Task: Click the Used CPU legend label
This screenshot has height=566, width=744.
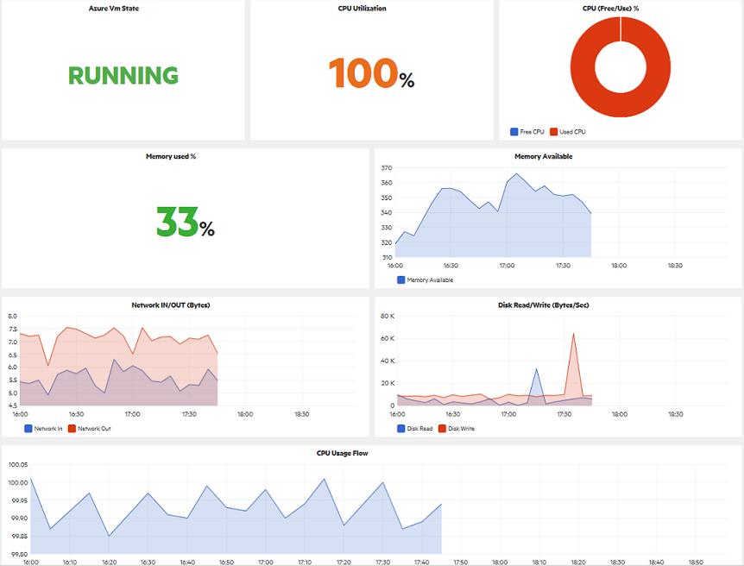Action: [572, 132]
